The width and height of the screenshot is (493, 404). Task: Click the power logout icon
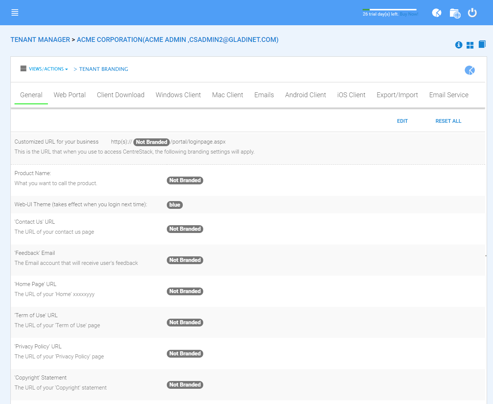click(x=472, y=13)
